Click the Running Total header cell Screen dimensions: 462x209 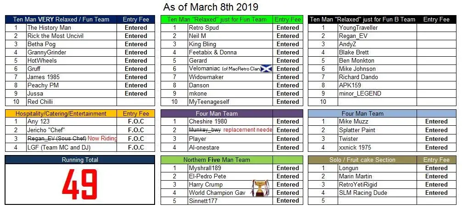80,160
